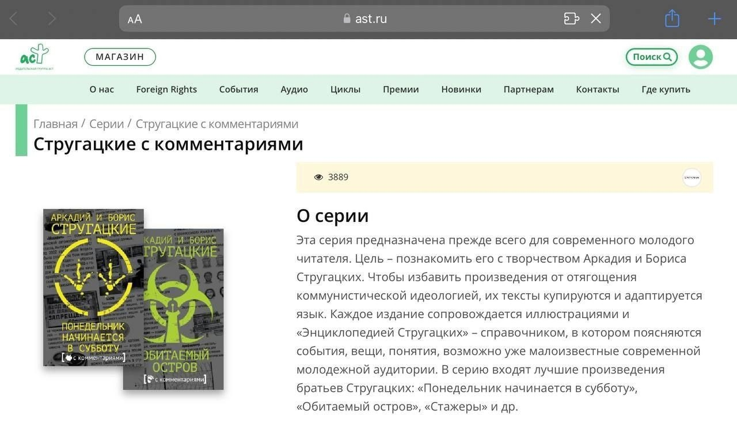Go forward with the browser forward arrow
The width and height of the screenshot is (737, 442).
click(52, 19)
